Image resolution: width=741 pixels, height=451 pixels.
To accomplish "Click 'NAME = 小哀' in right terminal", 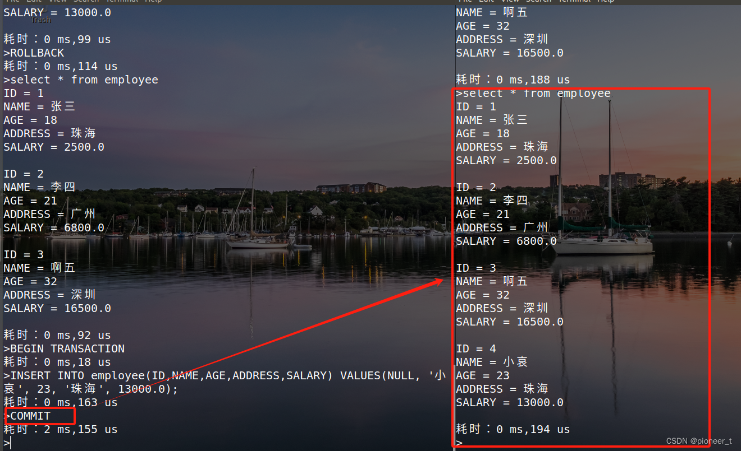I will (492, 362).
